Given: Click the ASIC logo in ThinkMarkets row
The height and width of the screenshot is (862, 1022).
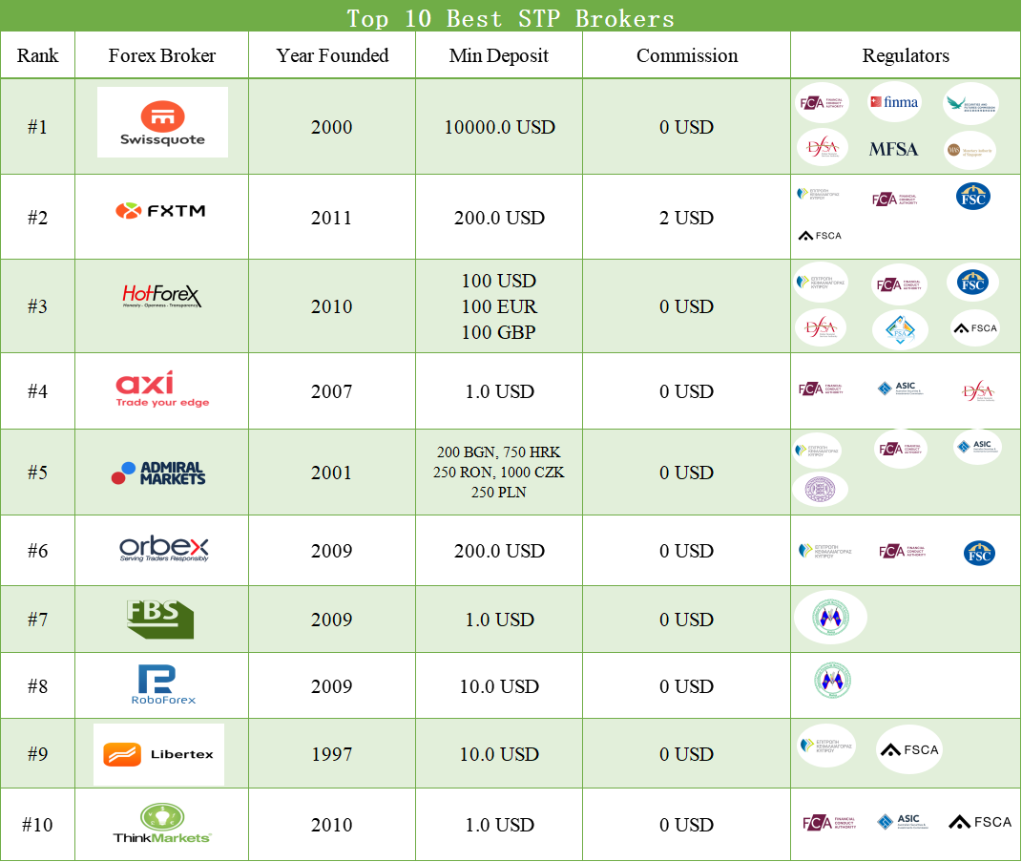Looking at the screenshot, I should [902, 822].
